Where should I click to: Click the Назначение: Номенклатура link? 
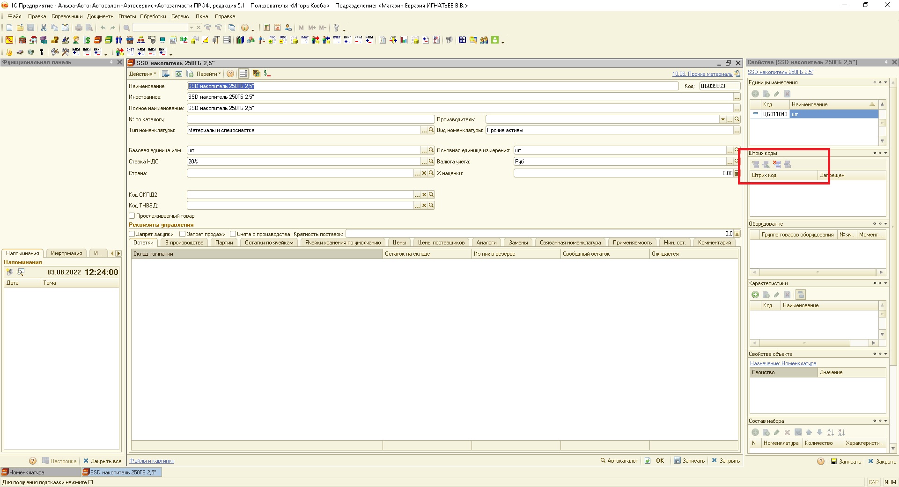click(x=783, y=363)
